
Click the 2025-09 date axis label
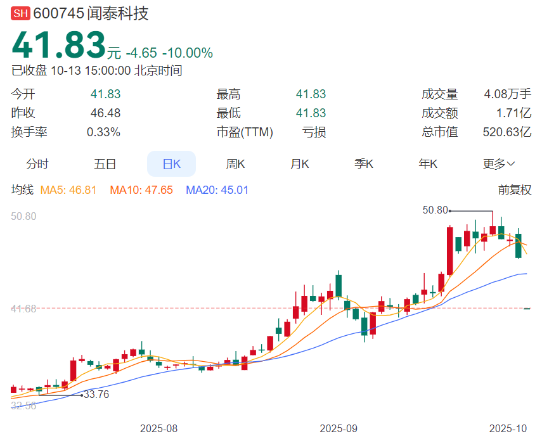coord(338,428)
